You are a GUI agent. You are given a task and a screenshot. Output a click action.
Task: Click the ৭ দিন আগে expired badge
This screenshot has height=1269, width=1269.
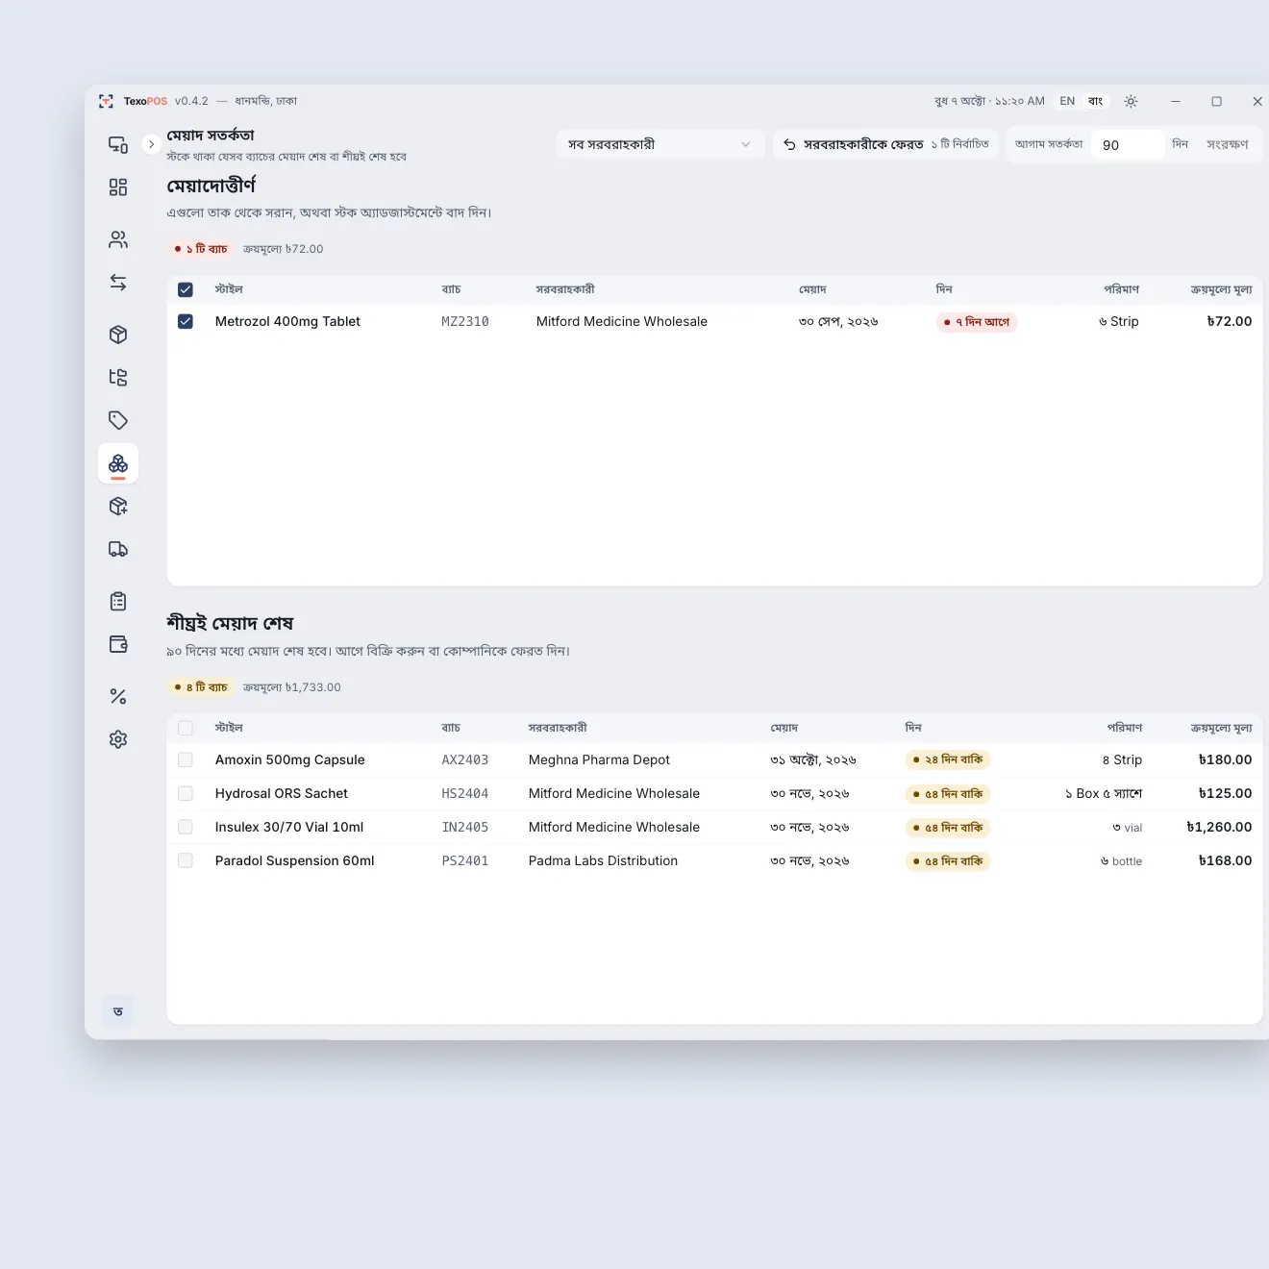[x=977, y=322]
